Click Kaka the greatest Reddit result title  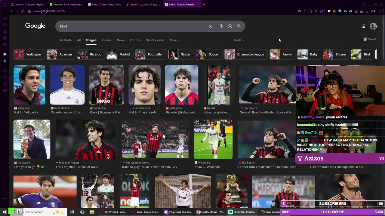point(218,112)
